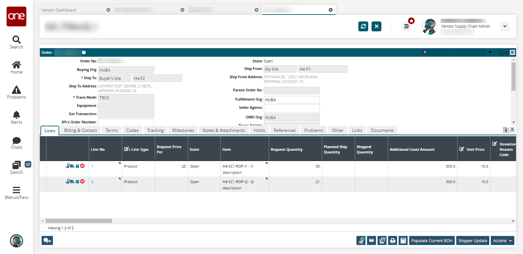Toggle the collapse arrows above the lines grid
The image size is (523, 254).
point(512,130)
